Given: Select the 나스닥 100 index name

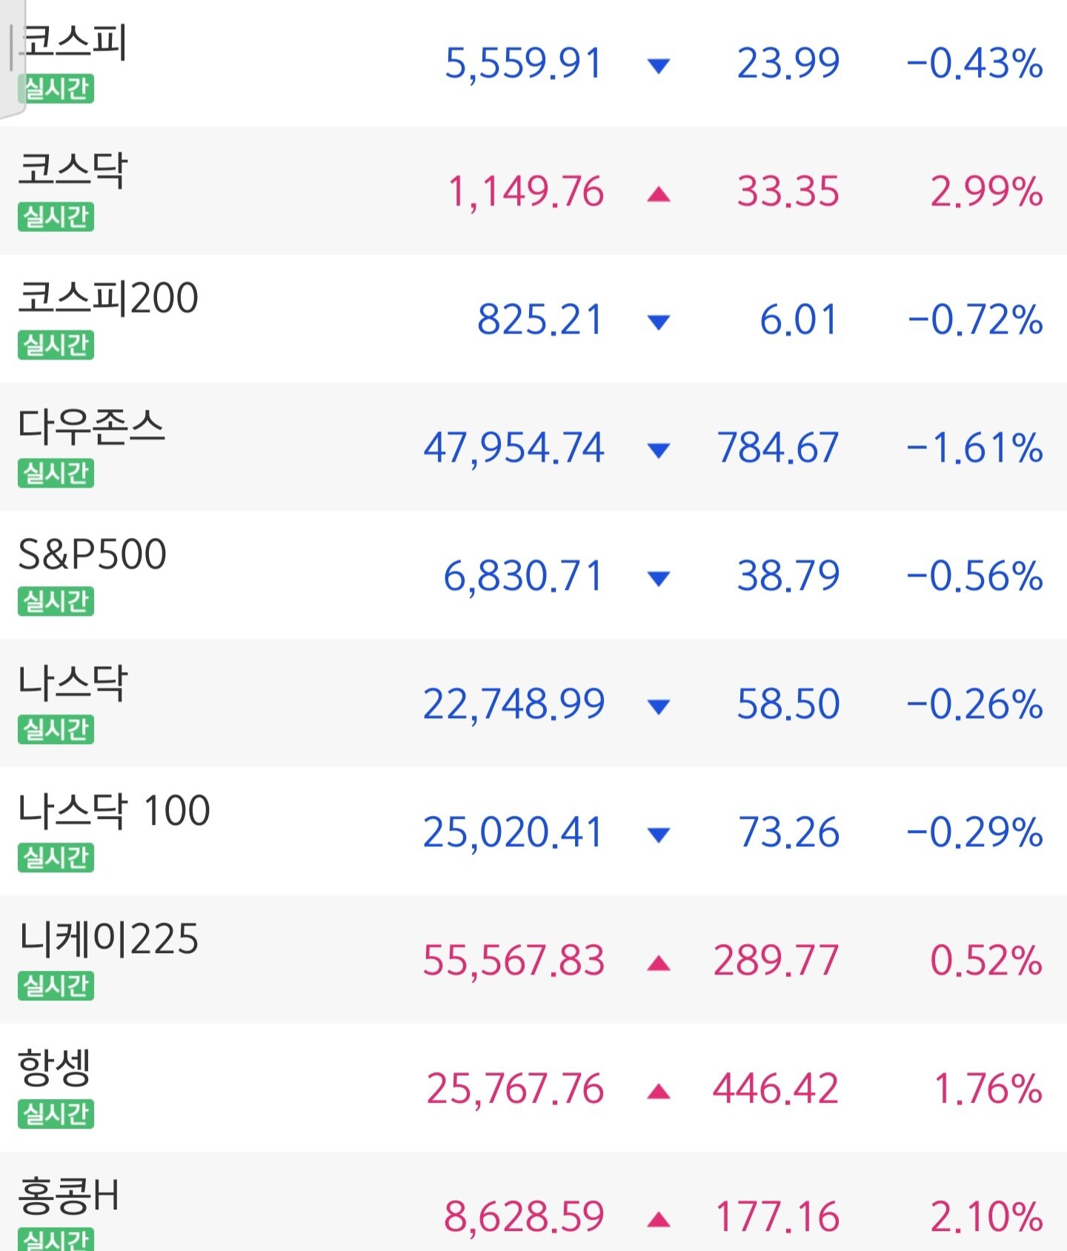Looking at the screenshot, I should (x=114, y=810).
